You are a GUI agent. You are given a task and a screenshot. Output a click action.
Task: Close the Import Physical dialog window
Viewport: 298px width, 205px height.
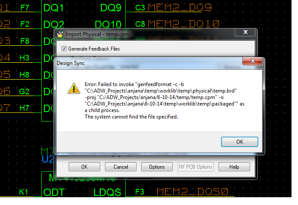pos(245,32)
